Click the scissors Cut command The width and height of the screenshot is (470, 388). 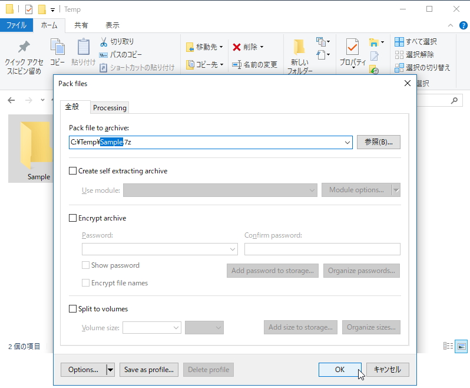117,42
